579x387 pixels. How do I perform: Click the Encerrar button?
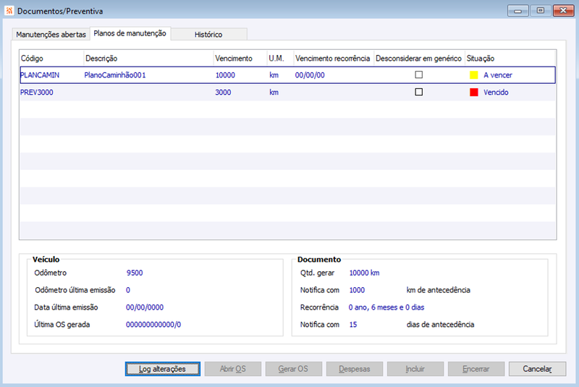pos(476,369)
